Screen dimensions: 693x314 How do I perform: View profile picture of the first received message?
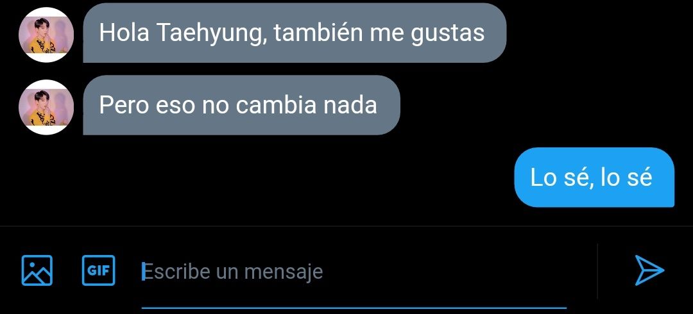[46, 35]
